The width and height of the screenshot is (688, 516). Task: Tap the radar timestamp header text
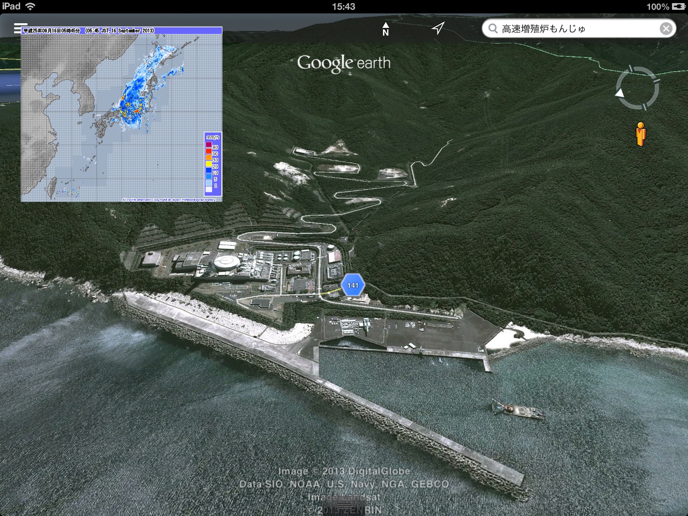click(89, 30)
